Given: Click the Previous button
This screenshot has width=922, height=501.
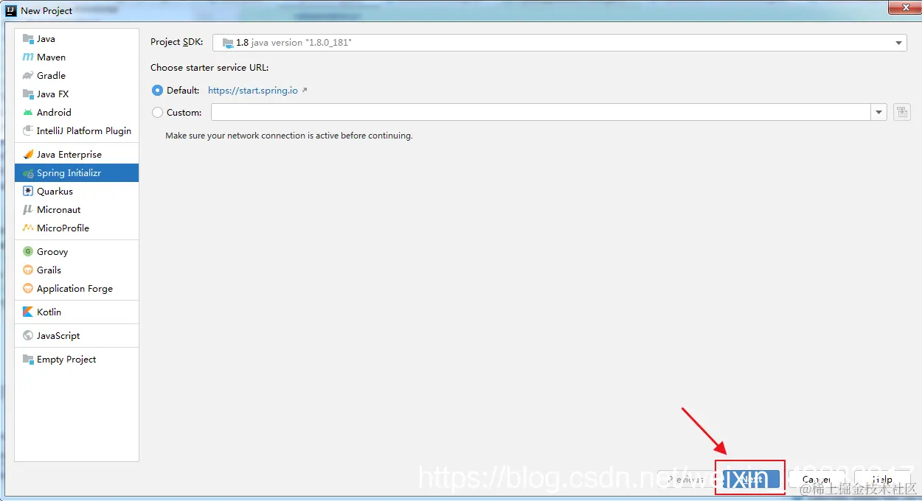Looking at the screenshot, I should coord(685,479).
